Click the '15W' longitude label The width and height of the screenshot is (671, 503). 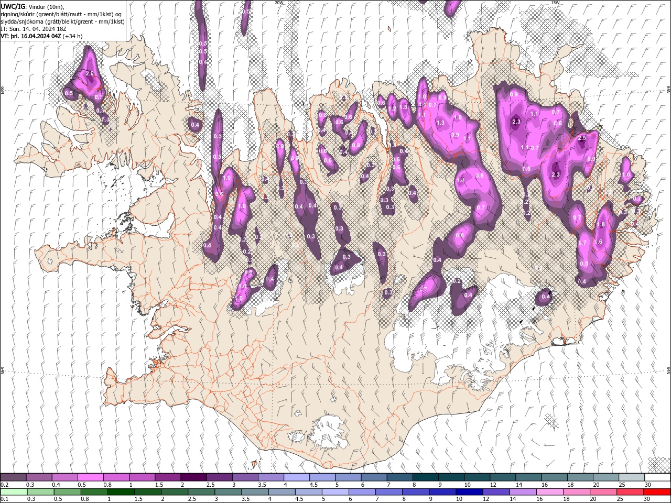(x=555, y=3)
